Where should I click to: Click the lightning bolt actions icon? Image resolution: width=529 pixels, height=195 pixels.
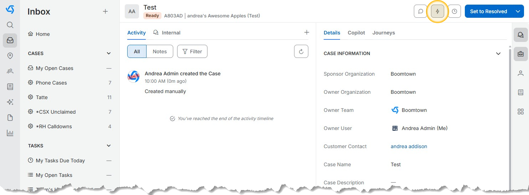[x=437, y=11]
